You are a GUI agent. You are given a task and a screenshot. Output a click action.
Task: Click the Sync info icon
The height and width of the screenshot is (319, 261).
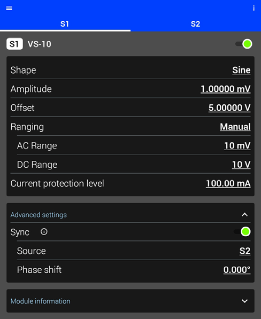pyautogui.click(x=44, y=231)
